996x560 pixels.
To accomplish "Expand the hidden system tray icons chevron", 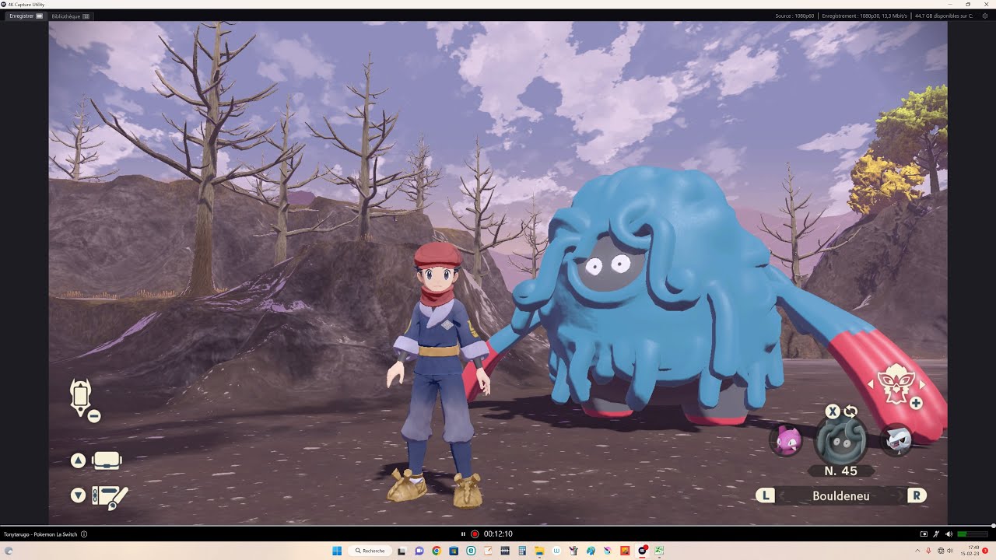I will click(x=917, y=551).
